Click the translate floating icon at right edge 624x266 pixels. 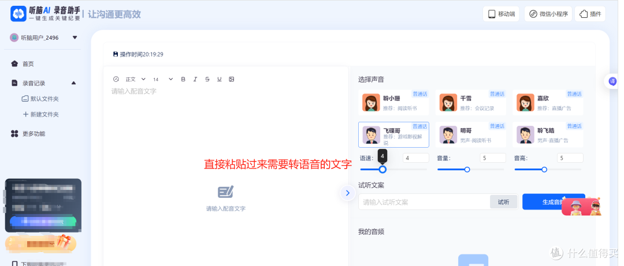click(x=612, y=81)
